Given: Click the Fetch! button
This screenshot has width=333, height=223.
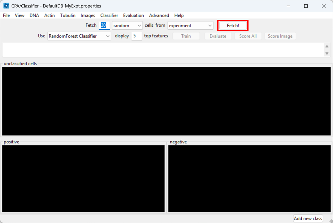Looking at the screenshot, I should [x=232, y=25].
